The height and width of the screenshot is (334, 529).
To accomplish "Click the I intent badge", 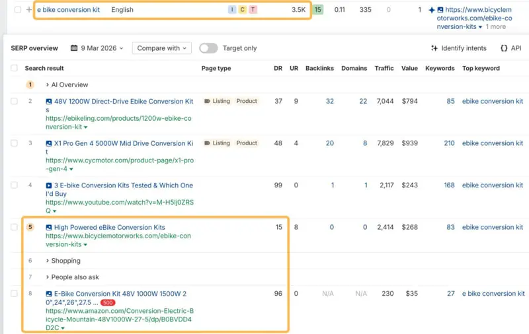I will (232, 10).
